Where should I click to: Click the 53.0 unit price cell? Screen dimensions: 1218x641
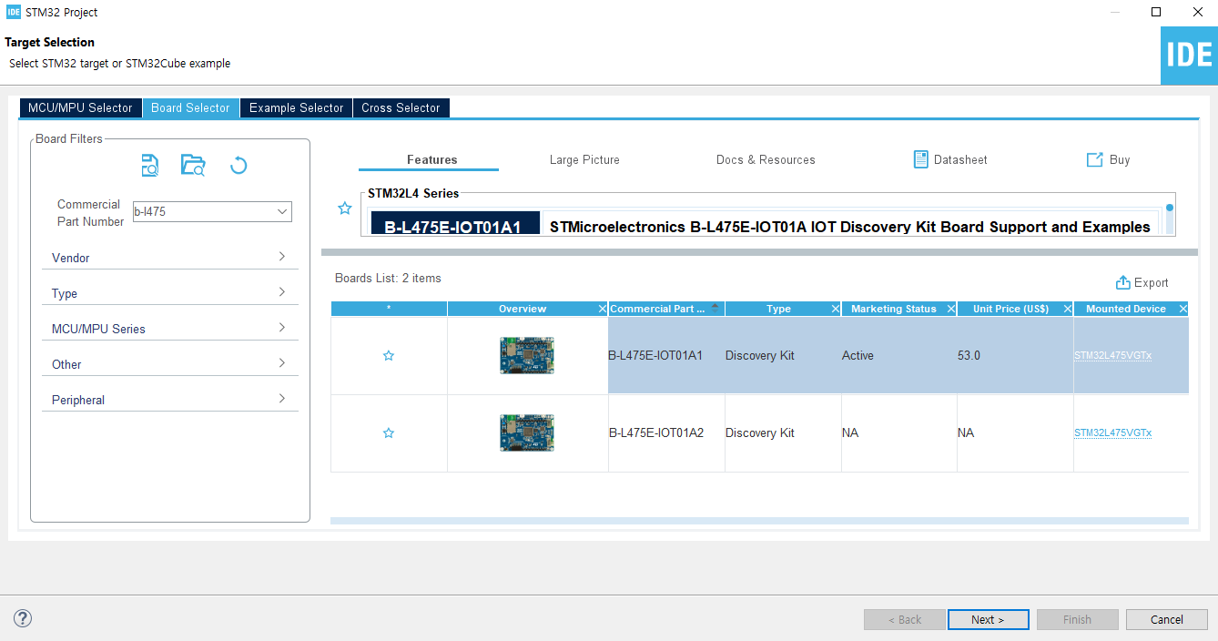(1015, 355)
